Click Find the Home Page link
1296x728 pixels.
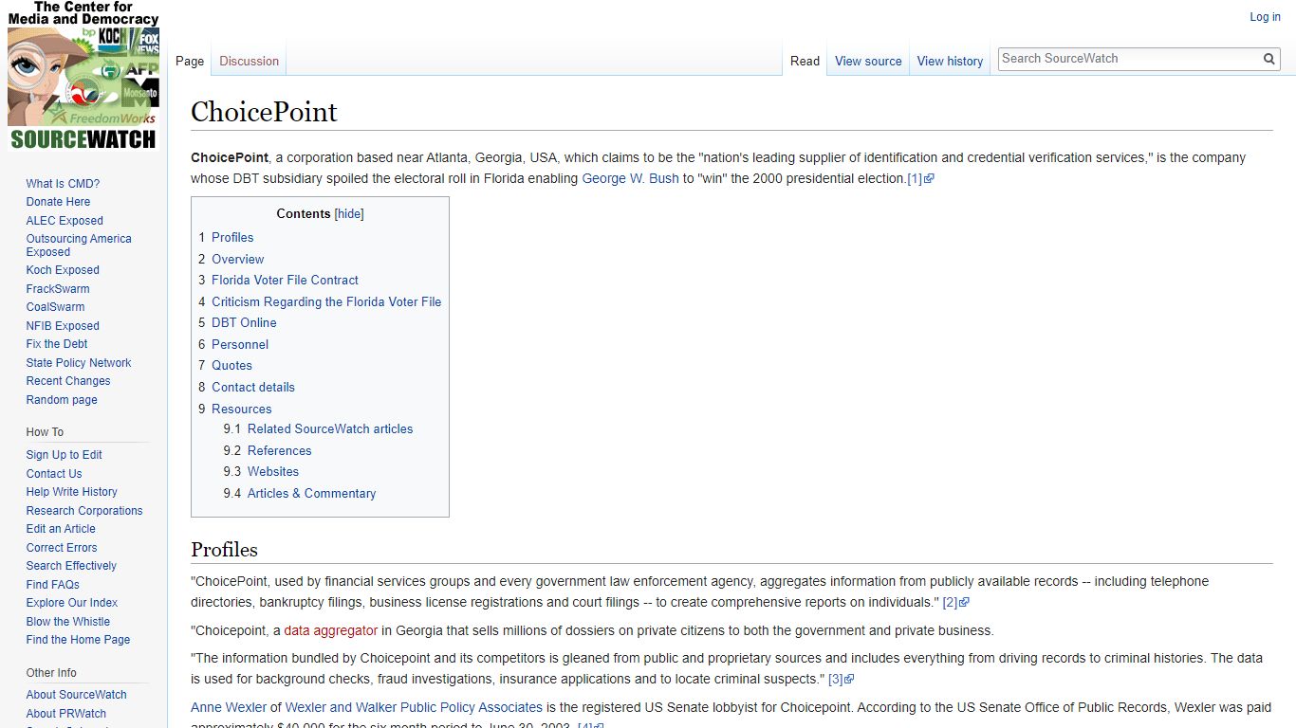78,640
